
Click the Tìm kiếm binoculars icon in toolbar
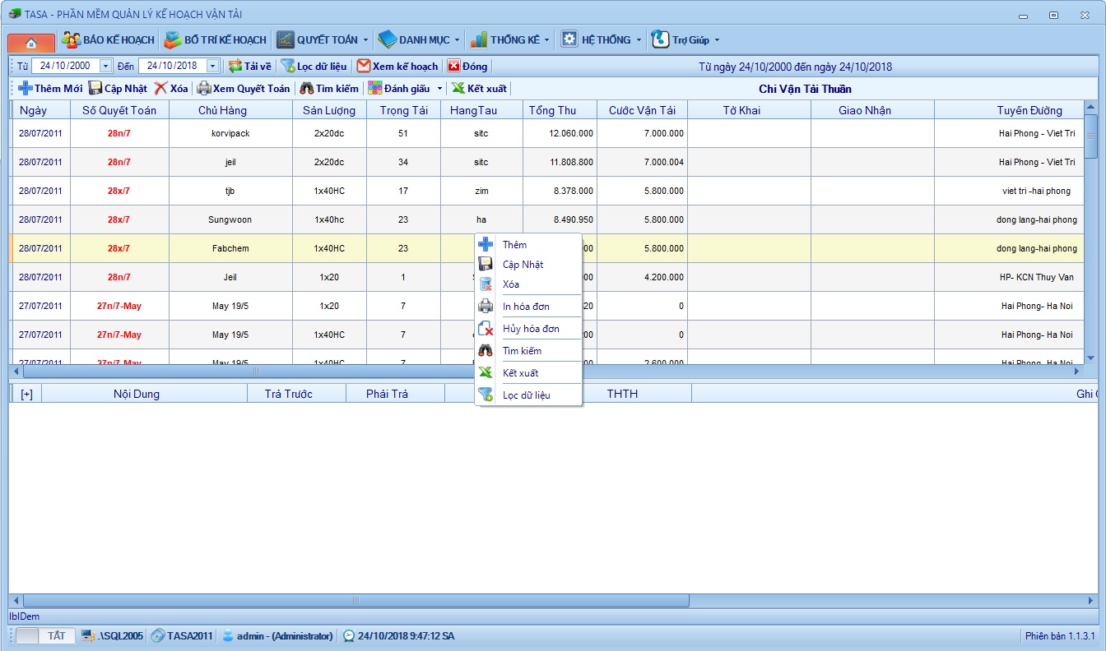click(307, 89)
